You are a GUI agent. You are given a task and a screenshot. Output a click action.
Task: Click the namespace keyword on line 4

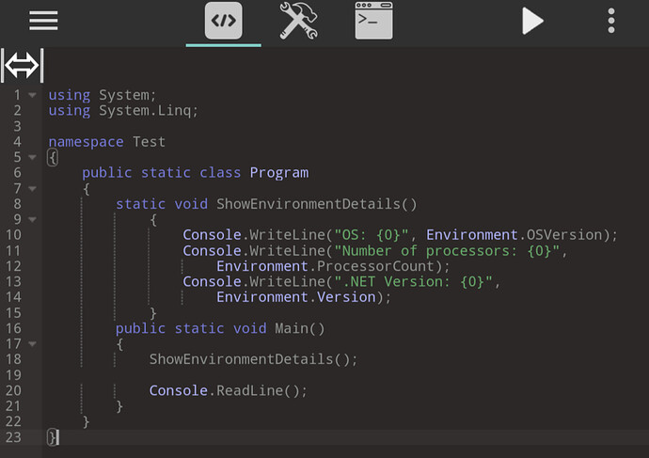pyautogui.click(x=86, y=142)
